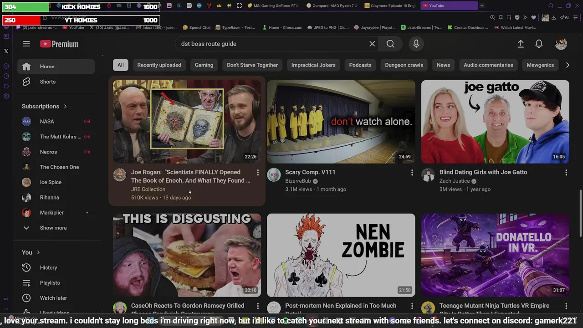Open the YouTube account avatar menu
583x328 pixels.
coord(561,44)
